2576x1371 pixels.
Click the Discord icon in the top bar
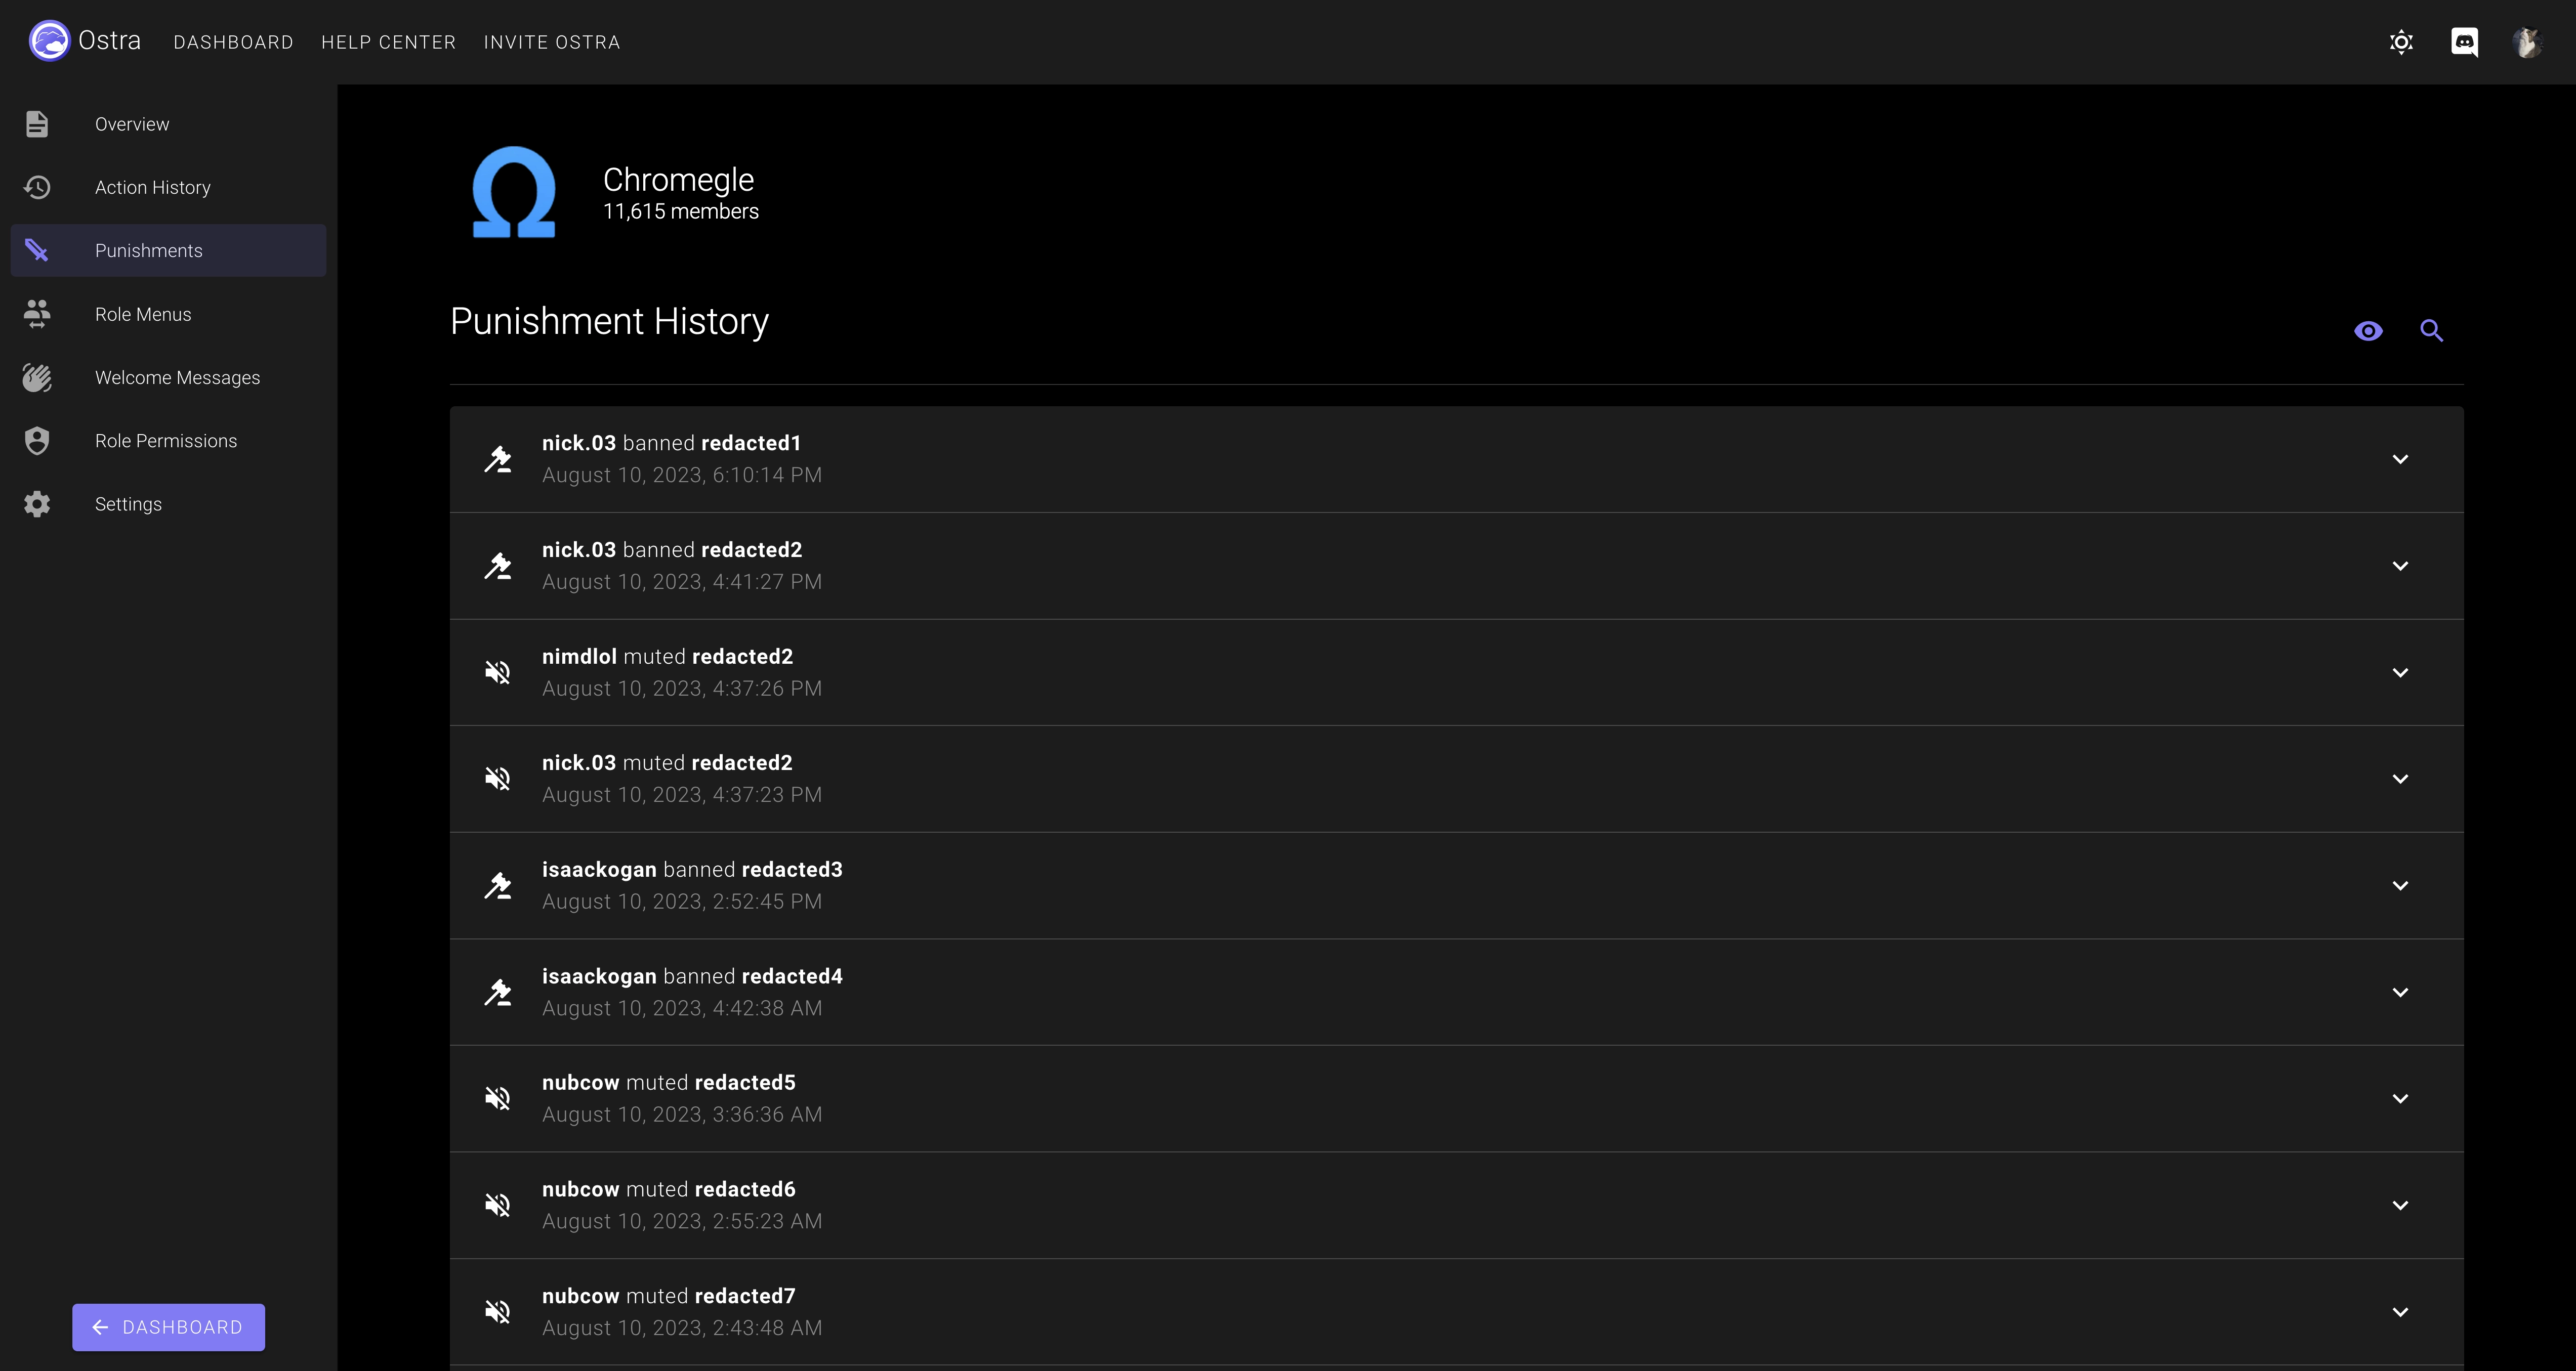tap(2465, 42)
